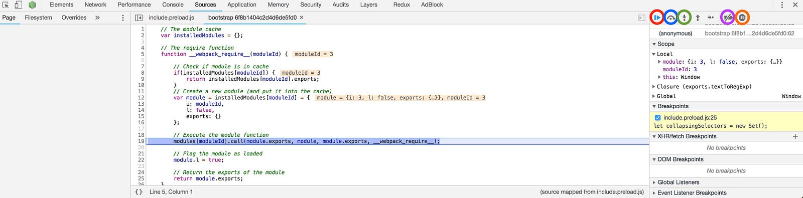Select the inspect element picker icon
The image size is (803, 198).
6,5
